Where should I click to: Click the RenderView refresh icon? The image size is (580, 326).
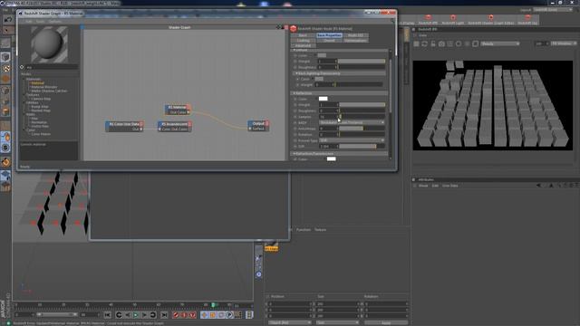tap(424, 43)
